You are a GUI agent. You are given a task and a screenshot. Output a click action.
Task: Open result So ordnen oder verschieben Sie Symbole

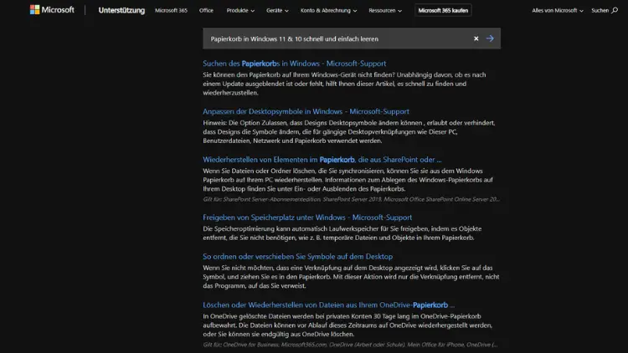(297, 256)
